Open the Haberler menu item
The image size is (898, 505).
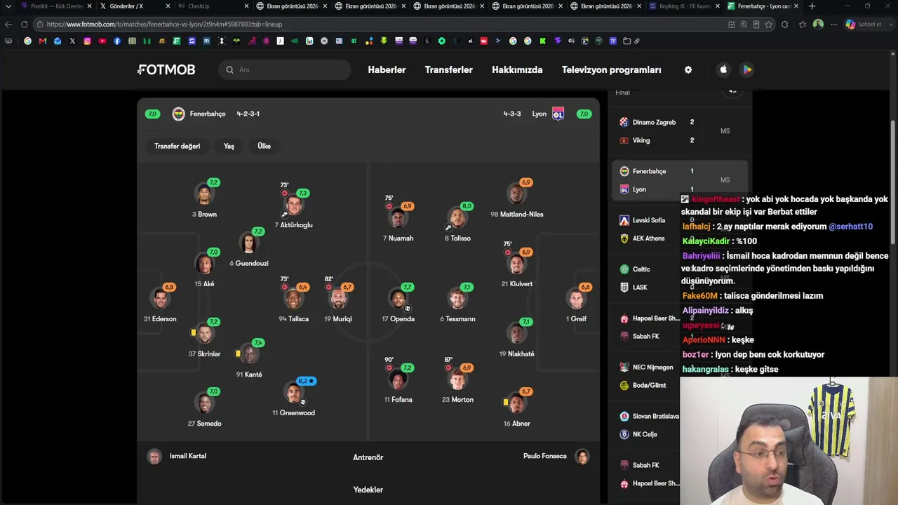(387, 69)
